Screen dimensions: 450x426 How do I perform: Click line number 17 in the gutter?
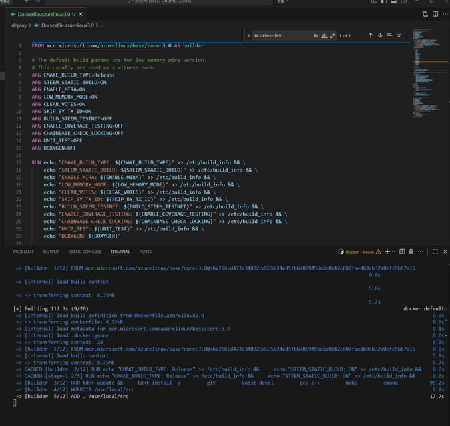pyautogui.click(x=19, y=162)
